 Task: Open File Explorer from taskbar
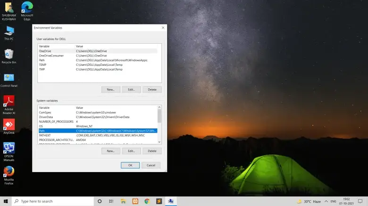[123, 201]
